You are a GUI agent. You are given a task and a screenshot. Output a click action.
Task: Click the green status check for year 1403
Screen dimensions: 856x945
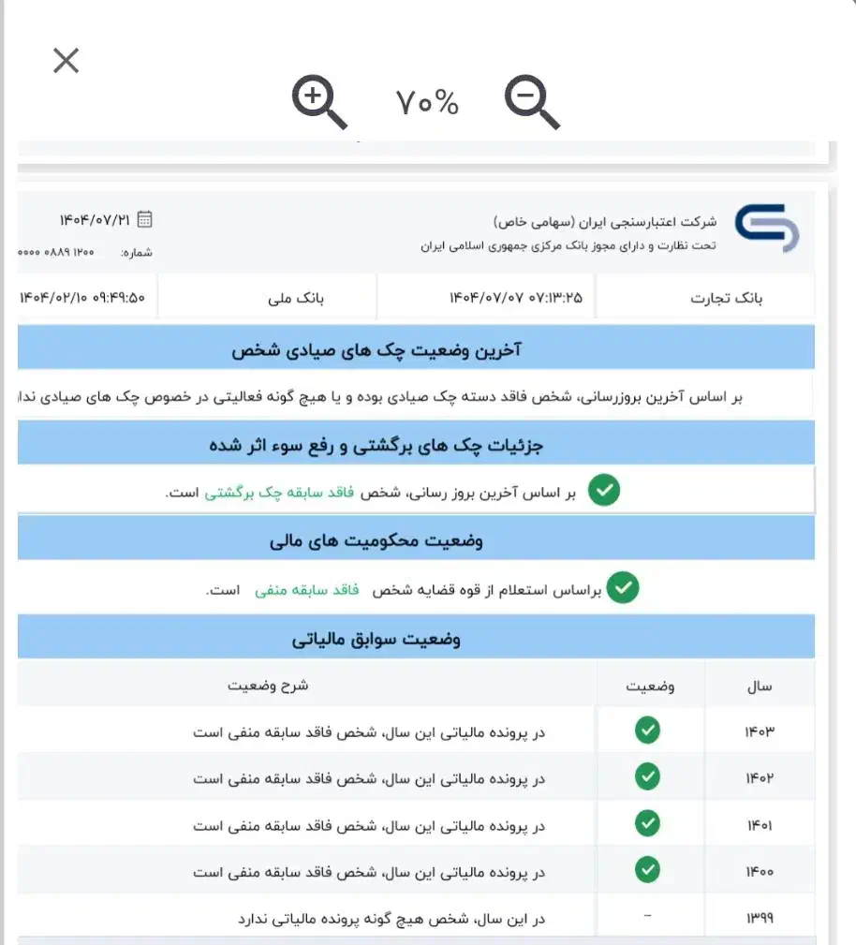[647, 731]
